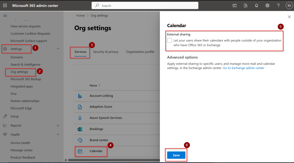Click the Bookings app icon

pos(80,129)
